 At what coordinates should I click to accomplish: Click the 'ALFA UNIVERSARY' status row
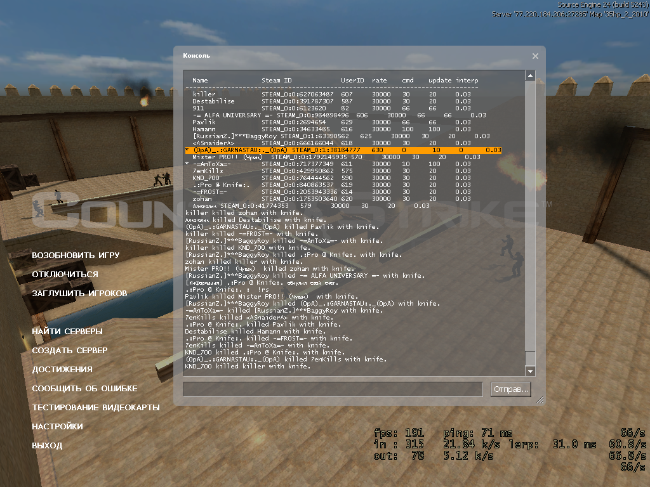click(340, 115)
